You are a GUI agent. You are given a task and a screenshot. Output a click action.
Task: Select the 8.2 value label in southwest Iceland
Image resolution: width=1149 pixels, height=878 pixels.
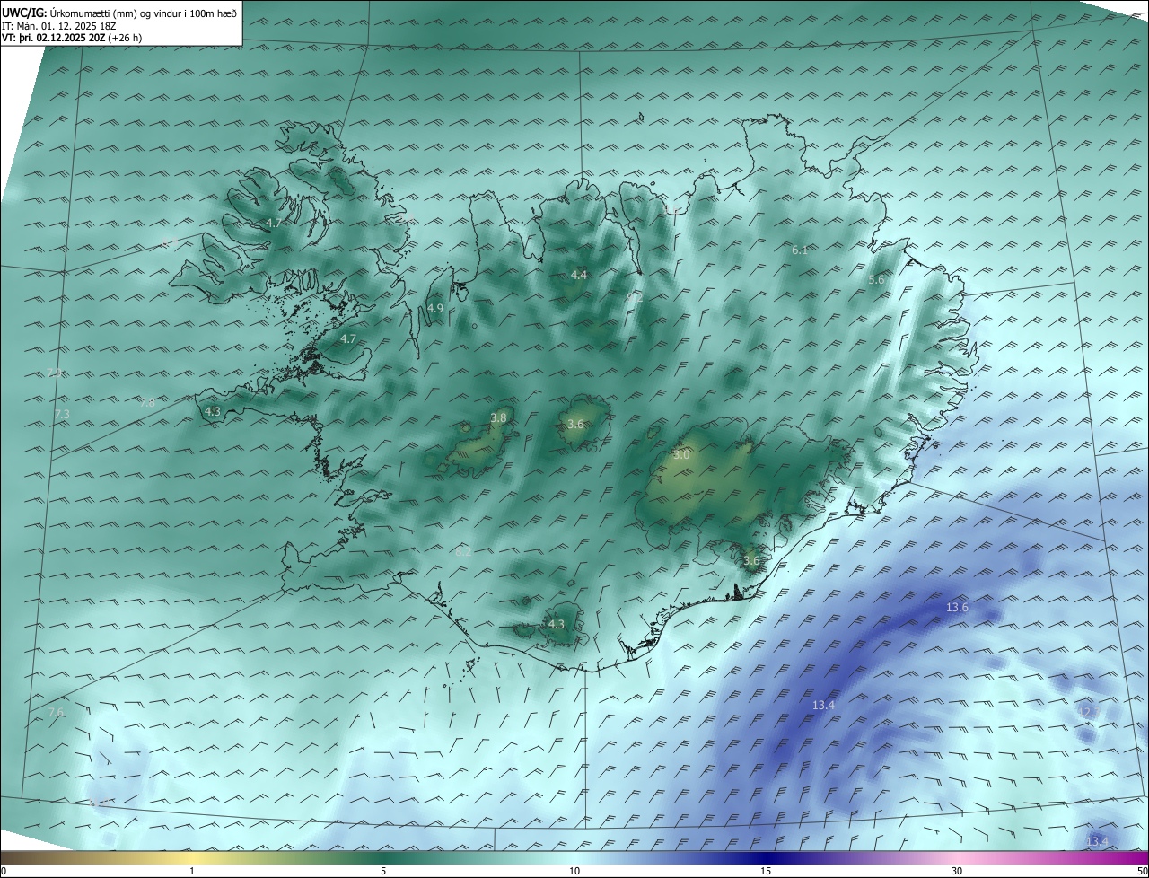pos(463,551)
